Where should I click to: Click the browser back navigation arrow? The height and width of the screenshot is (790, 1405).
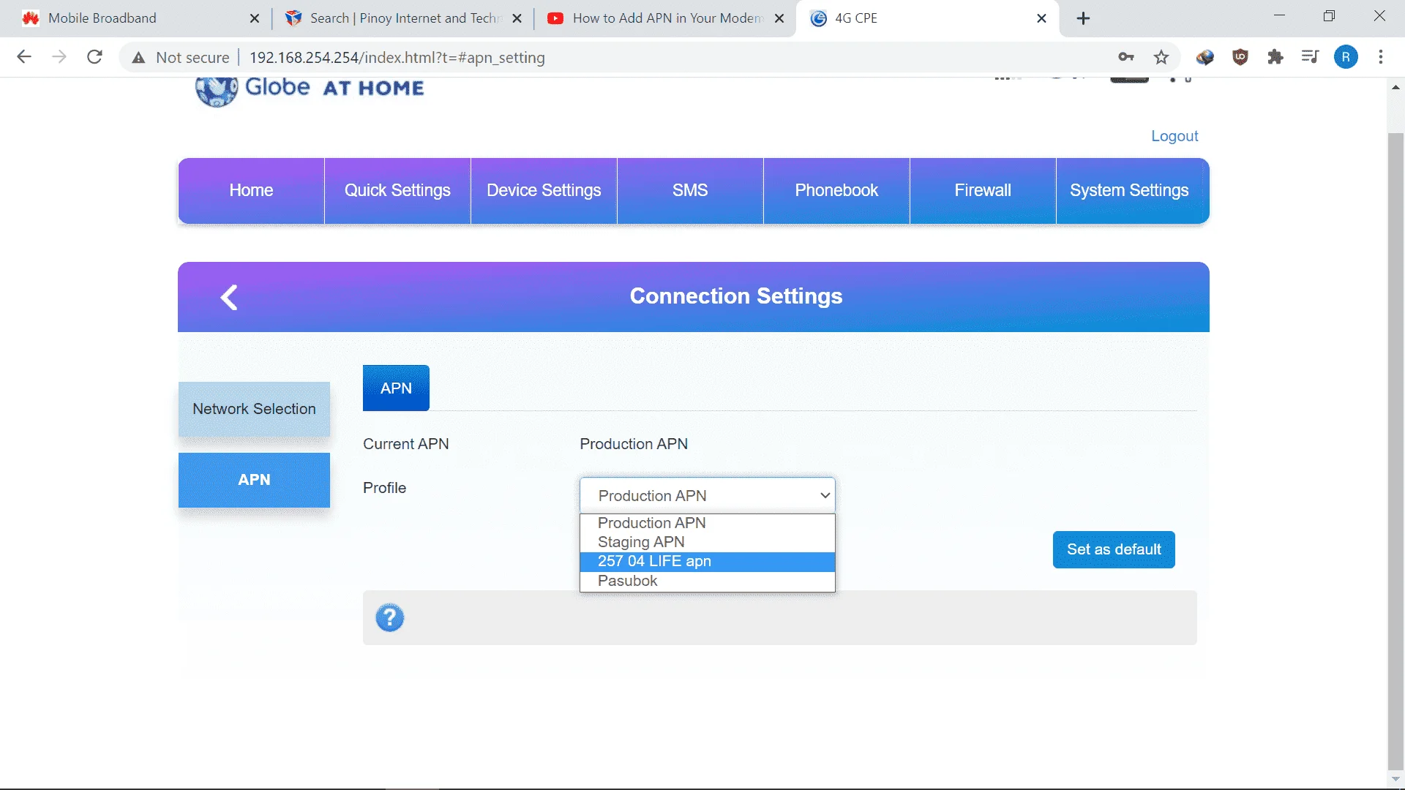(x=24, y=57)
